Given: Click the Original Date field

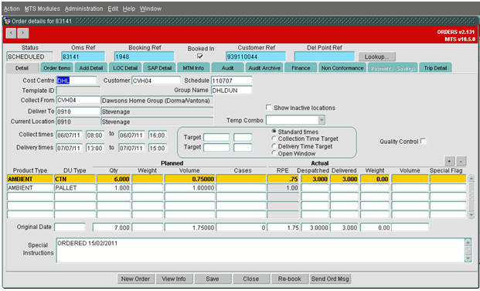Looking at the screenshot, I should 70,228.
